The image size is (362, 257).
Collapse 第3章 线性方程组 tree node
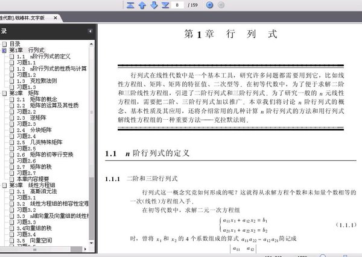(4, 185)
